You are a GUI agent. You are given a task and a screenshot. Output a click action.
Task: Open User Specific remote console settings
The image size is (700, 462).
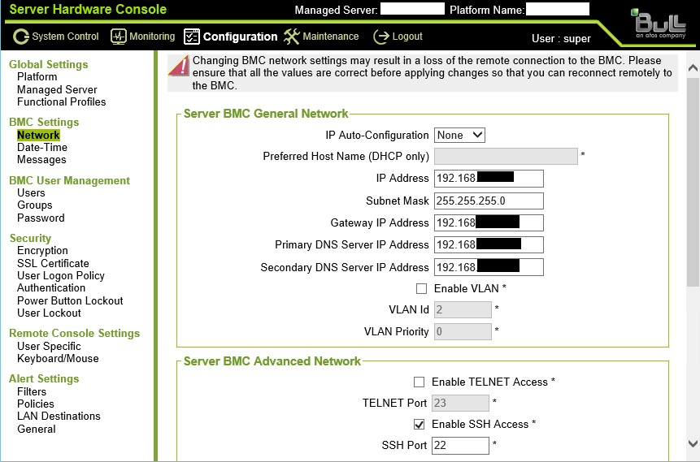point(49,346)
